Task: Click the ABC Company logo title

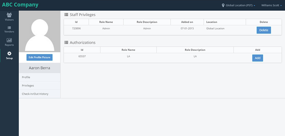Action: [x=20, y=5]
